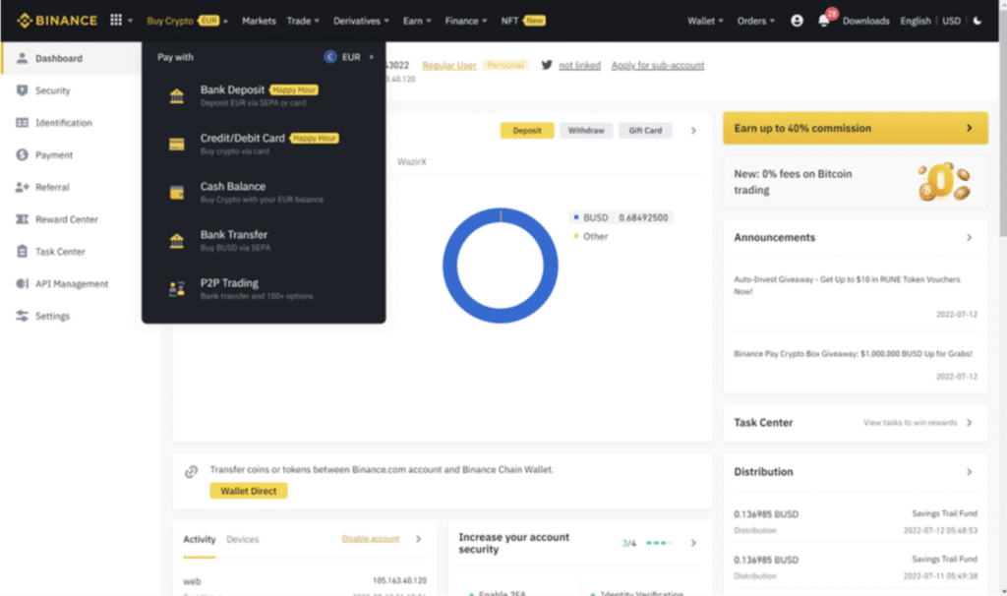The width and height of the screenshot is (1007, 596).
Task: Open the Markets menu item
Action: [x=259, y=21]
